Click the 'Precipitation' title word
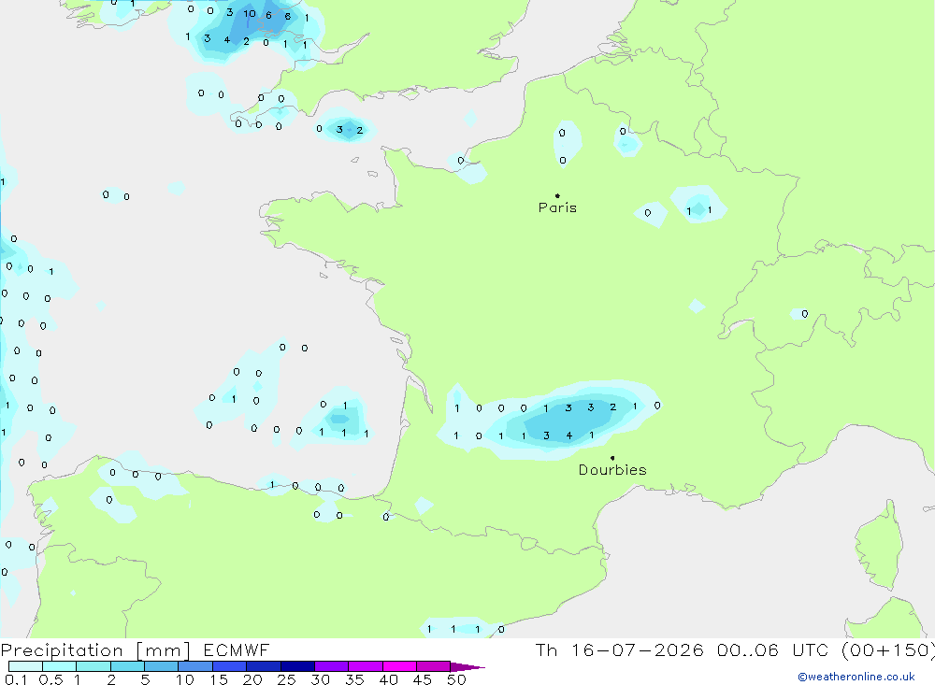Screen dimensions: 935x685 (62, 650)
